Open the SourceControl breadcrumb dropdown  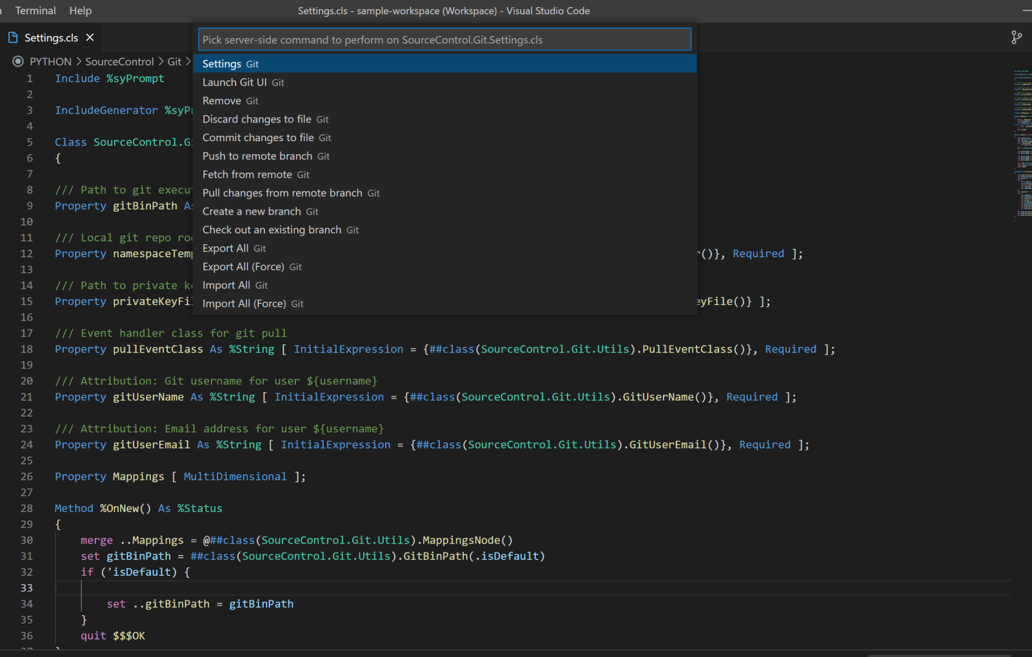coord(119,61)
